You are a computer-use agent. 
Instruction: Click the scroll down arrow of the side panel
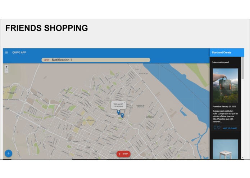coord(242,157)
